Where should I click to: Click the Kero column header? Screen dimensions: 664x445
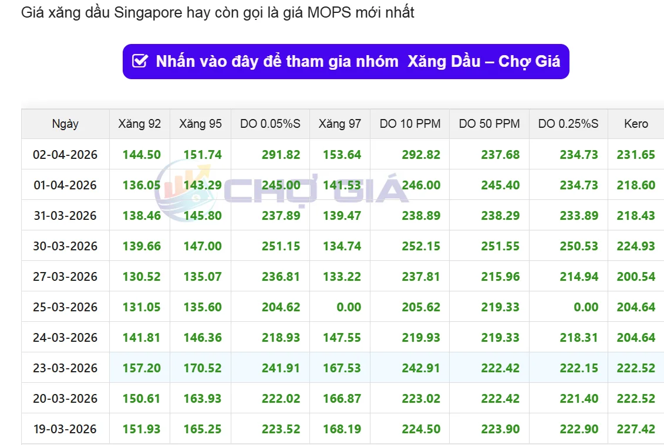pos(636,124)
